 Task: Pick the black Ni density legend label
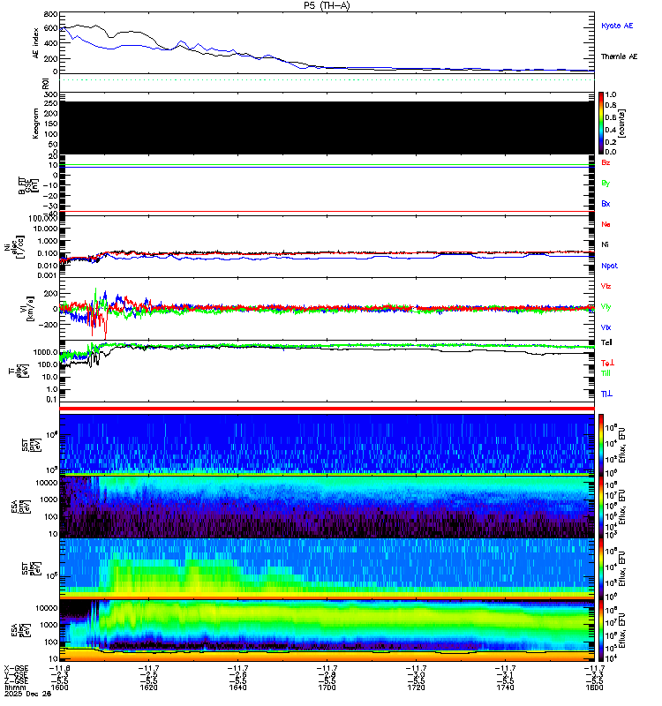(x=605, y=244)
